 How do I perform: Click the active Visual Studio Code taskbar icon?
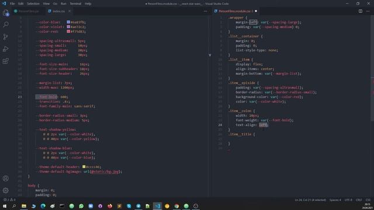click(x=157, y=206)
